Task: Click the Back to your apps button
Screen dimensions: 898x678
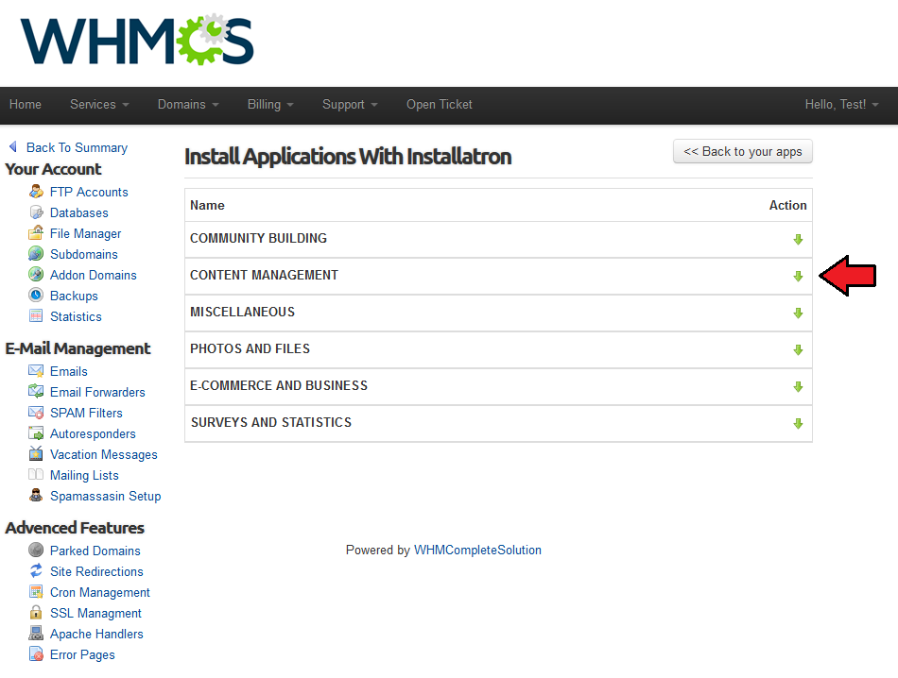Action: 742,152
